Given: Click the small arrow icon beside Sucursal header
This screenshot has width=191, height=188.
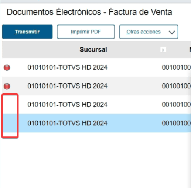Looking at the screenshot, I should tap(163, 50).
